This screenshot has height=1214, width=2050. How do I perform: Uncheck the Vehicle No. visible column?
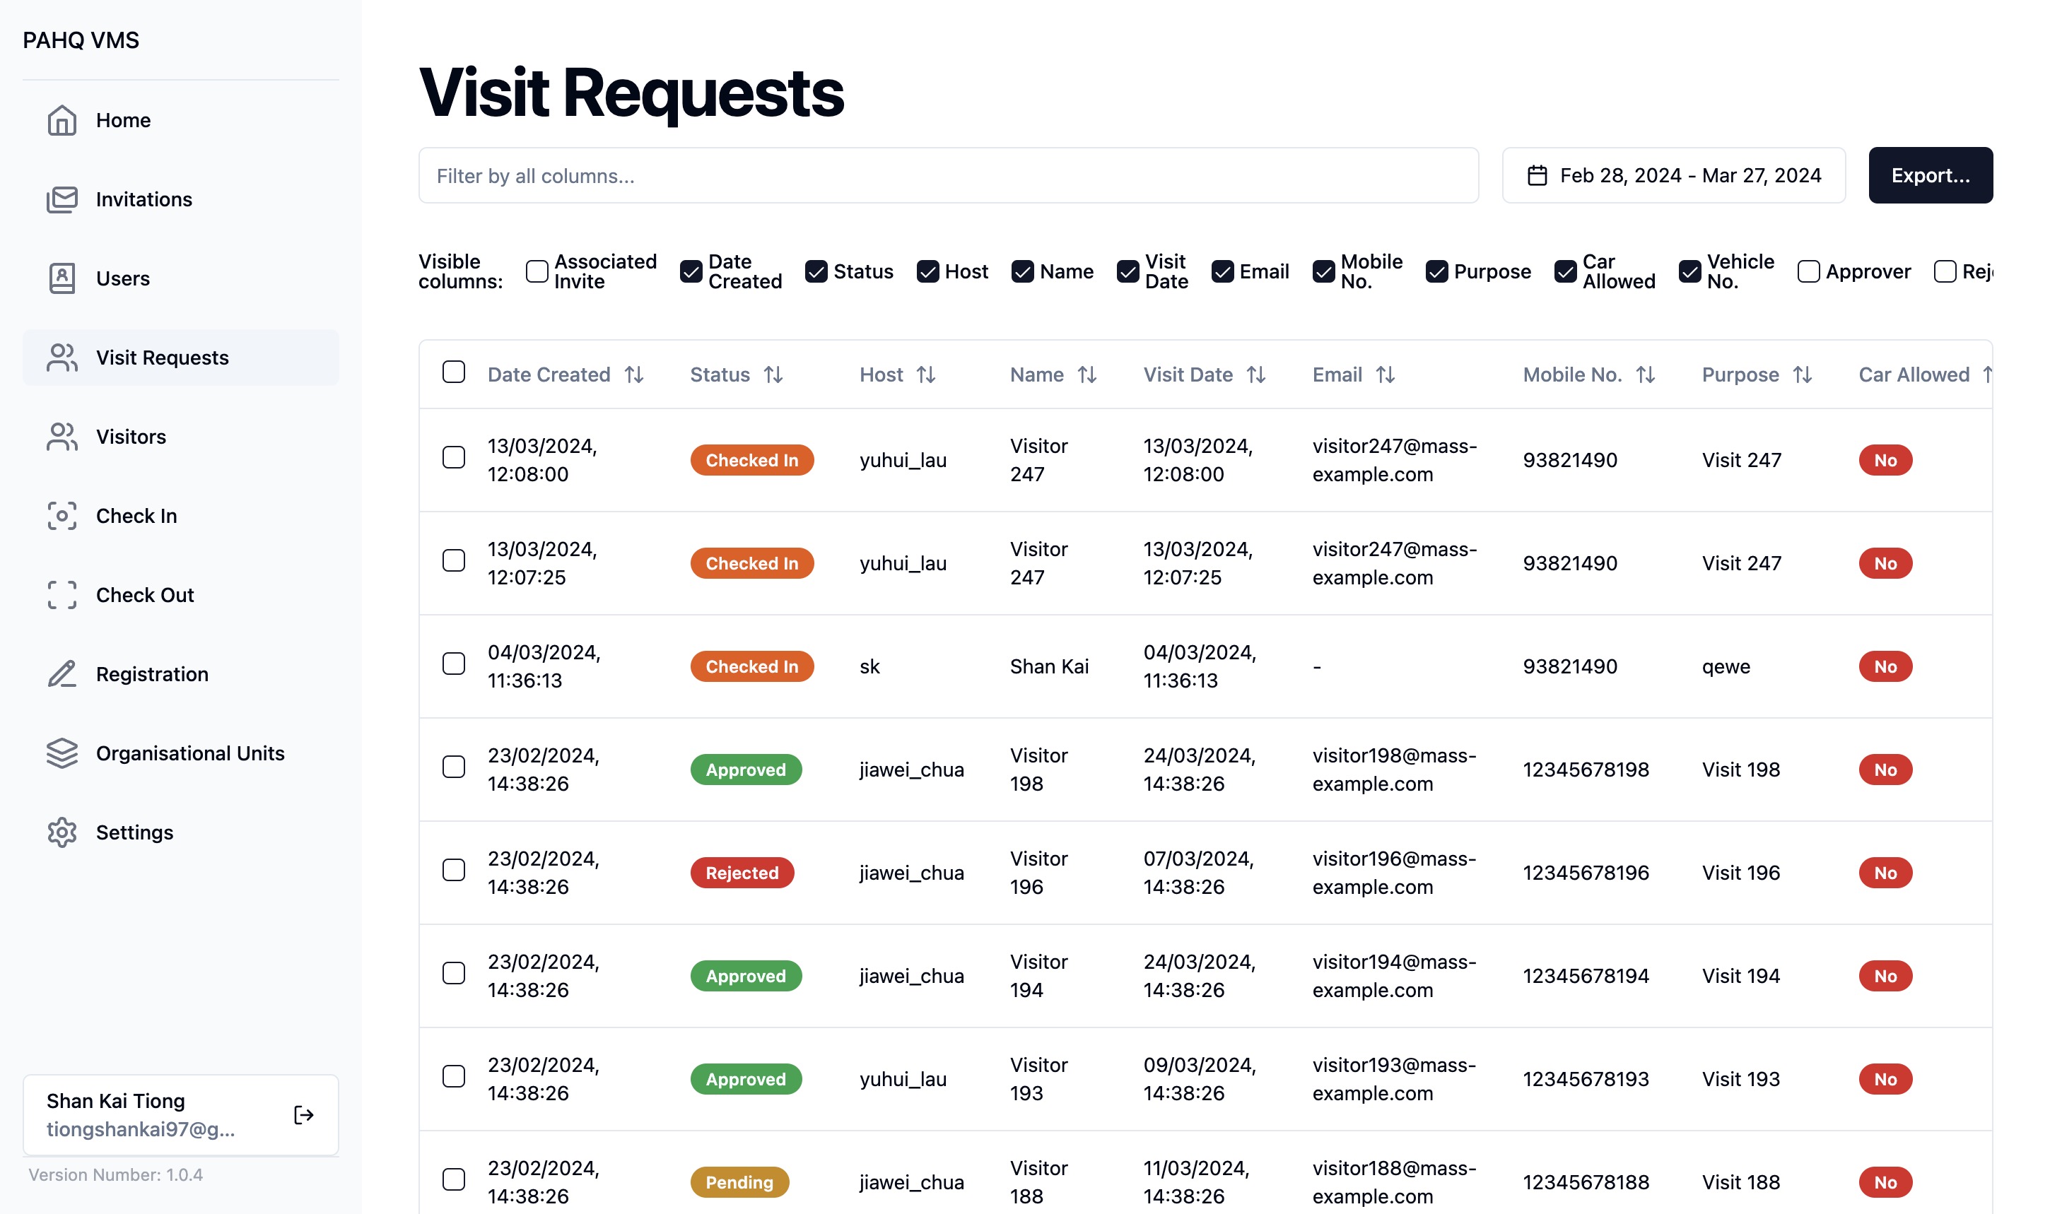tap(1690, 271)
